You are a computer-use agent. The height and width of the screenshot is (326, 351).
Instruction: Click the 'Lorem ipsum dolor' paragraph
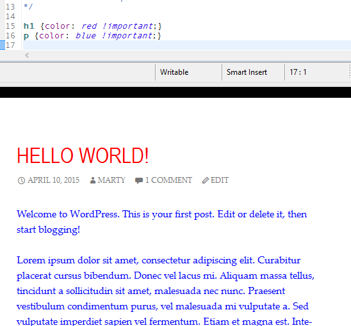point(165,290)
